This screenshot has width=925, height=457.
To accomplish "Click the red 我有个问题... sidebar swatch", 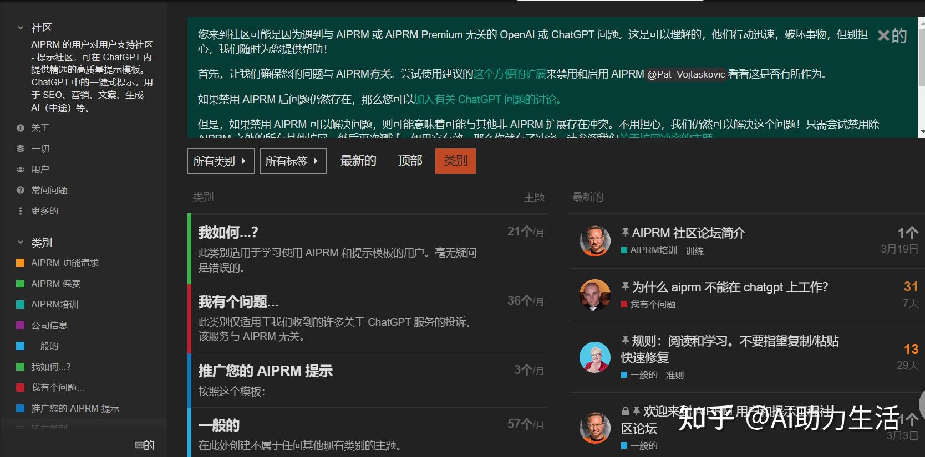I will [x=21, y=387].
